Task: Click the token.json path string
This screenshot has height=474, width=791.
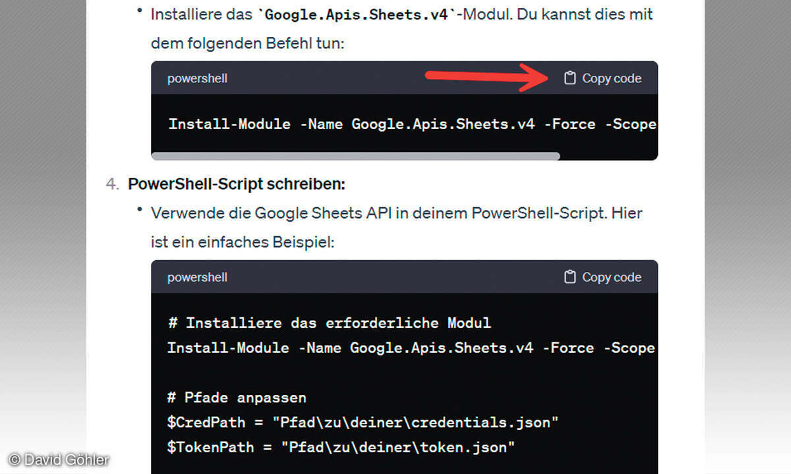Action: tap(397, 448)
